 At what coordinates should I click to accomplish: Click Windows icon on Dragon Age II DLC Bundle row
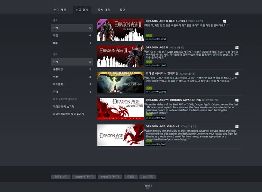pos(224,21)
